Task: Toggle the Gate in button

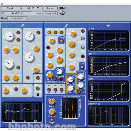Action: point(82,67)
